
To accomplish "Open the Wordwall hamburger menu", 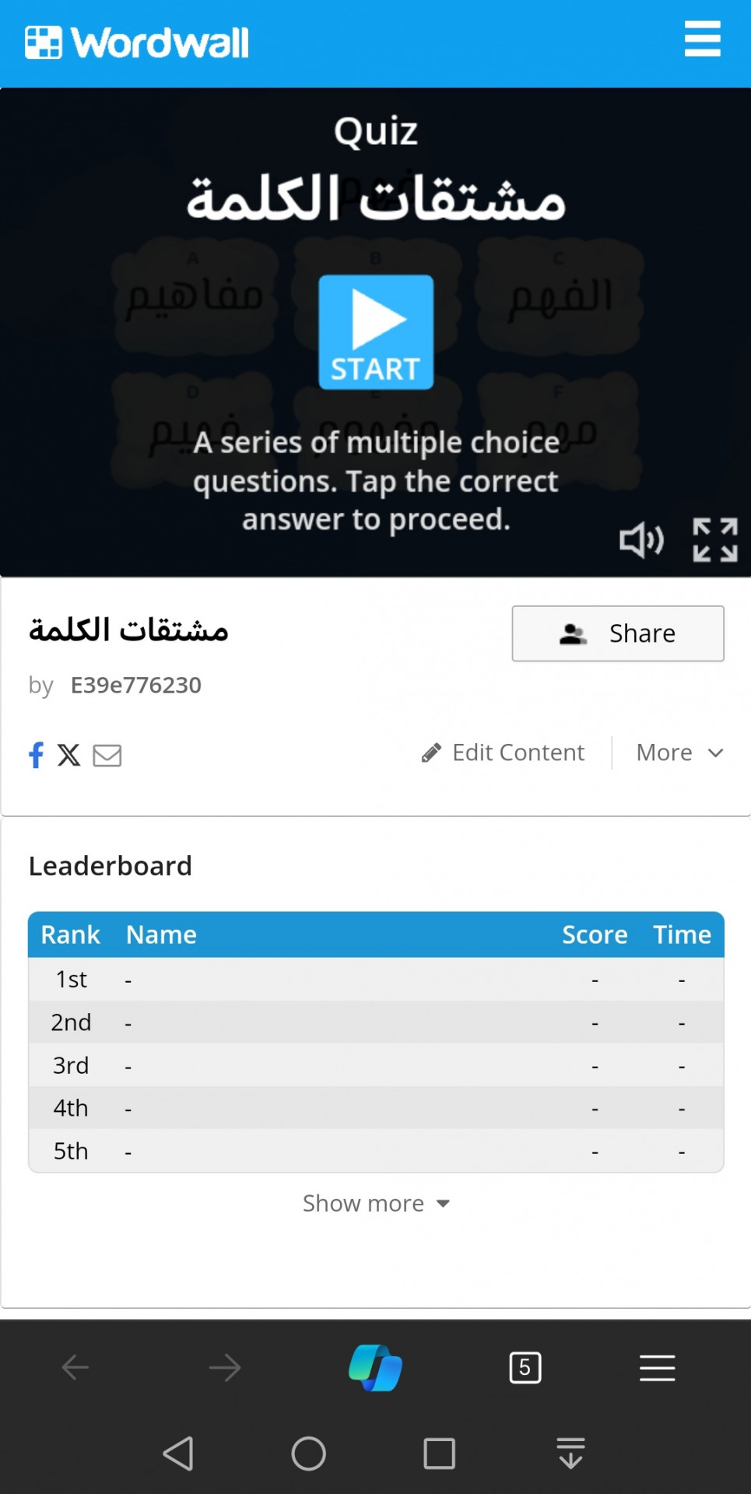I will (702, 39).
